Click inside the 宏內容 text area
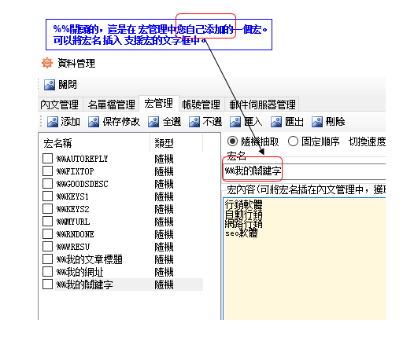 [x=305, y=259]
